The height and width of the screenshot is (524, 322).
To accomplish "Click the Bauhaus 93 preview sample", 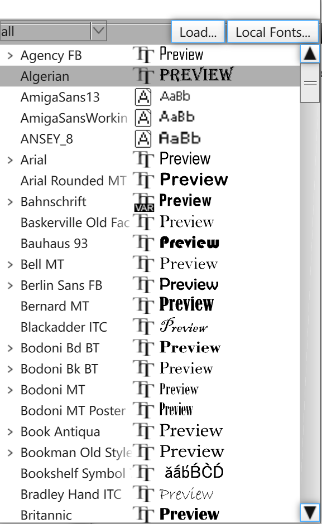I will point(189,242).
